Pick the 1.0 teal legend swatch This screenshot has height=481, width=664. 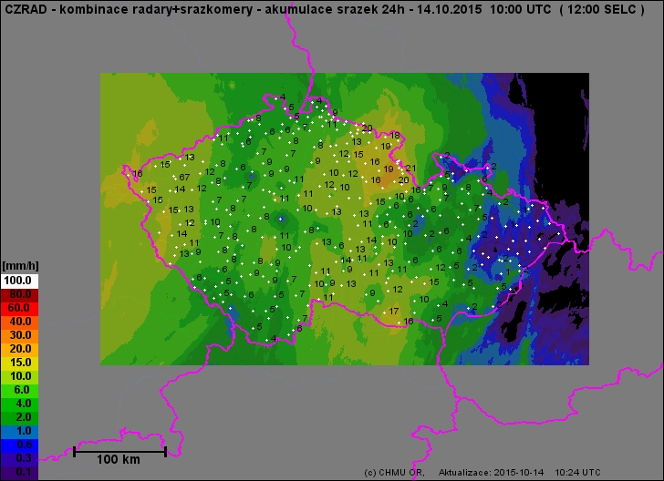[20, 431]
